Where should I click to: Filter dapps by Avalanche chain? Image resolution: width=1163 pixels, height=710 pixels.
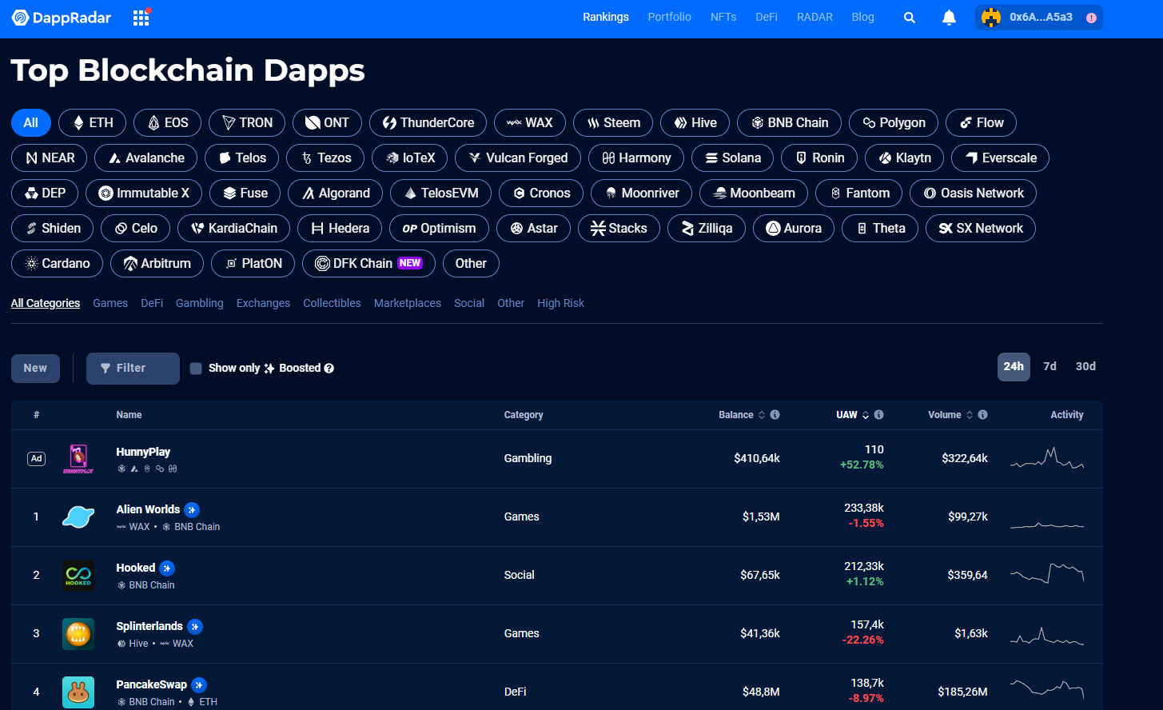click(145, 158)
